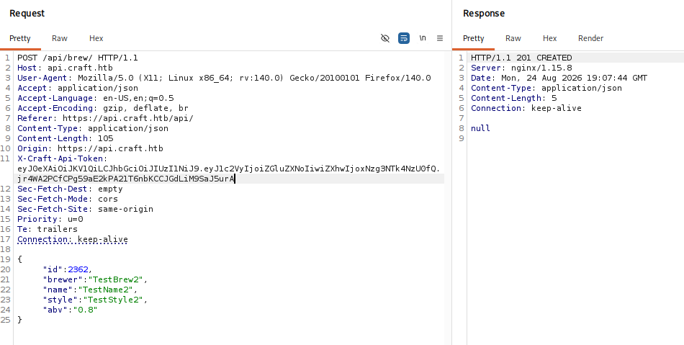Click the "name":"TestName2" JSON field

(90, 290)
